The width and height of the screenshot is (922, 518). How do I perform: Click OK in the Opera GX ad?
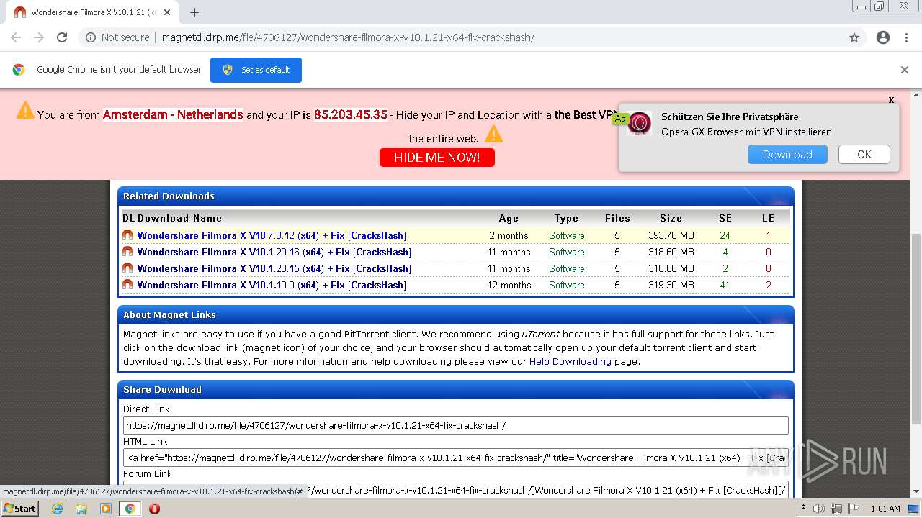pos(864,155)
